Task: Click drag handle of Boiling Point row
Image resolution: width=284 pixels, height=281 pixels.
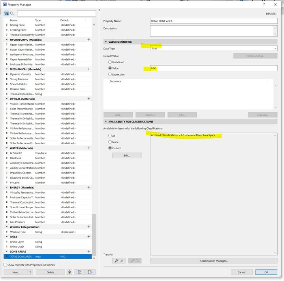Action: (x=7, y=25)
